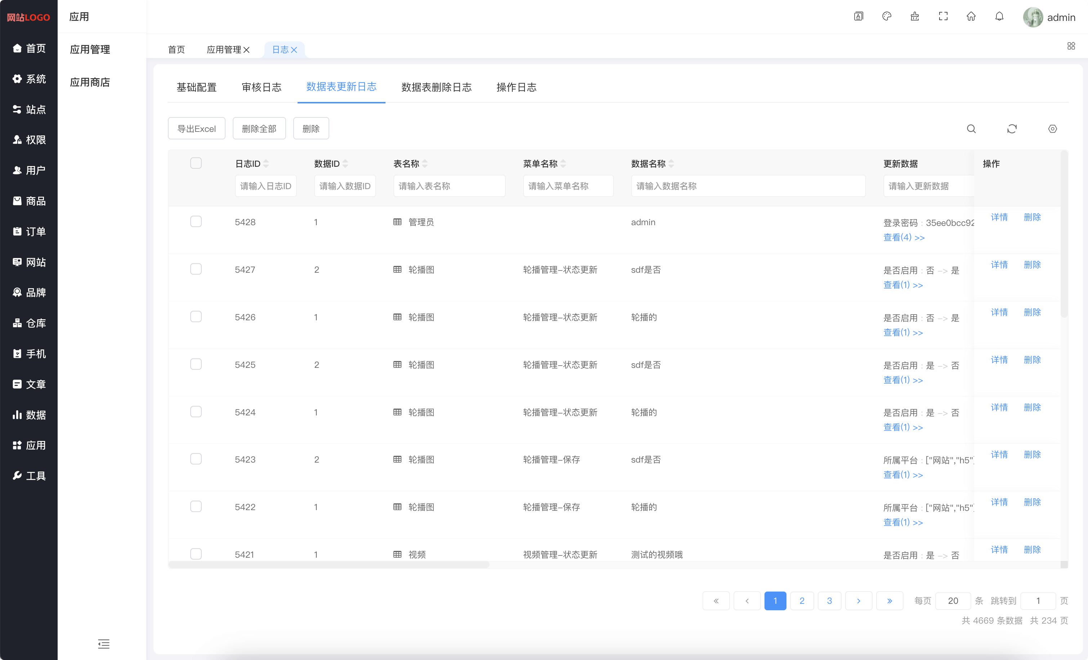Sort table by 日志ID column arrows
This screenshot has width=1088, height=660.
[x=266, y=164]
